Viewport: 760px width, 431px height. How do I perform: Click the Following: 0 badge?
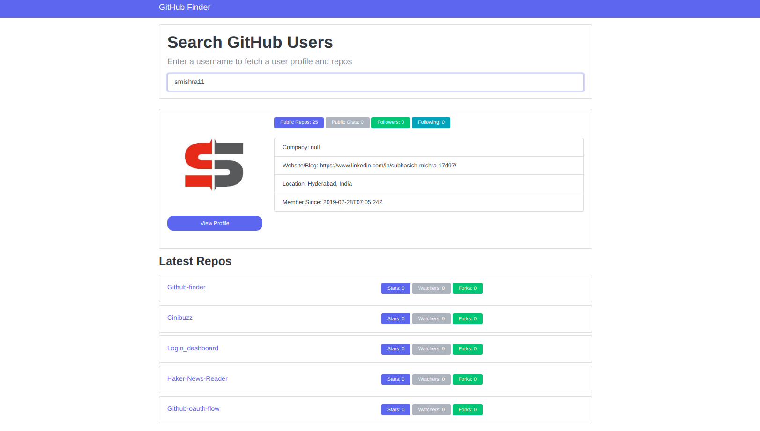[431, 122]
